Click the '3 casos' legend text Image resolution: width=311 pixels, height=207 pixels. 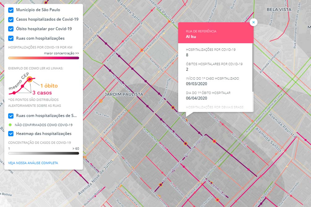[42, 93]
